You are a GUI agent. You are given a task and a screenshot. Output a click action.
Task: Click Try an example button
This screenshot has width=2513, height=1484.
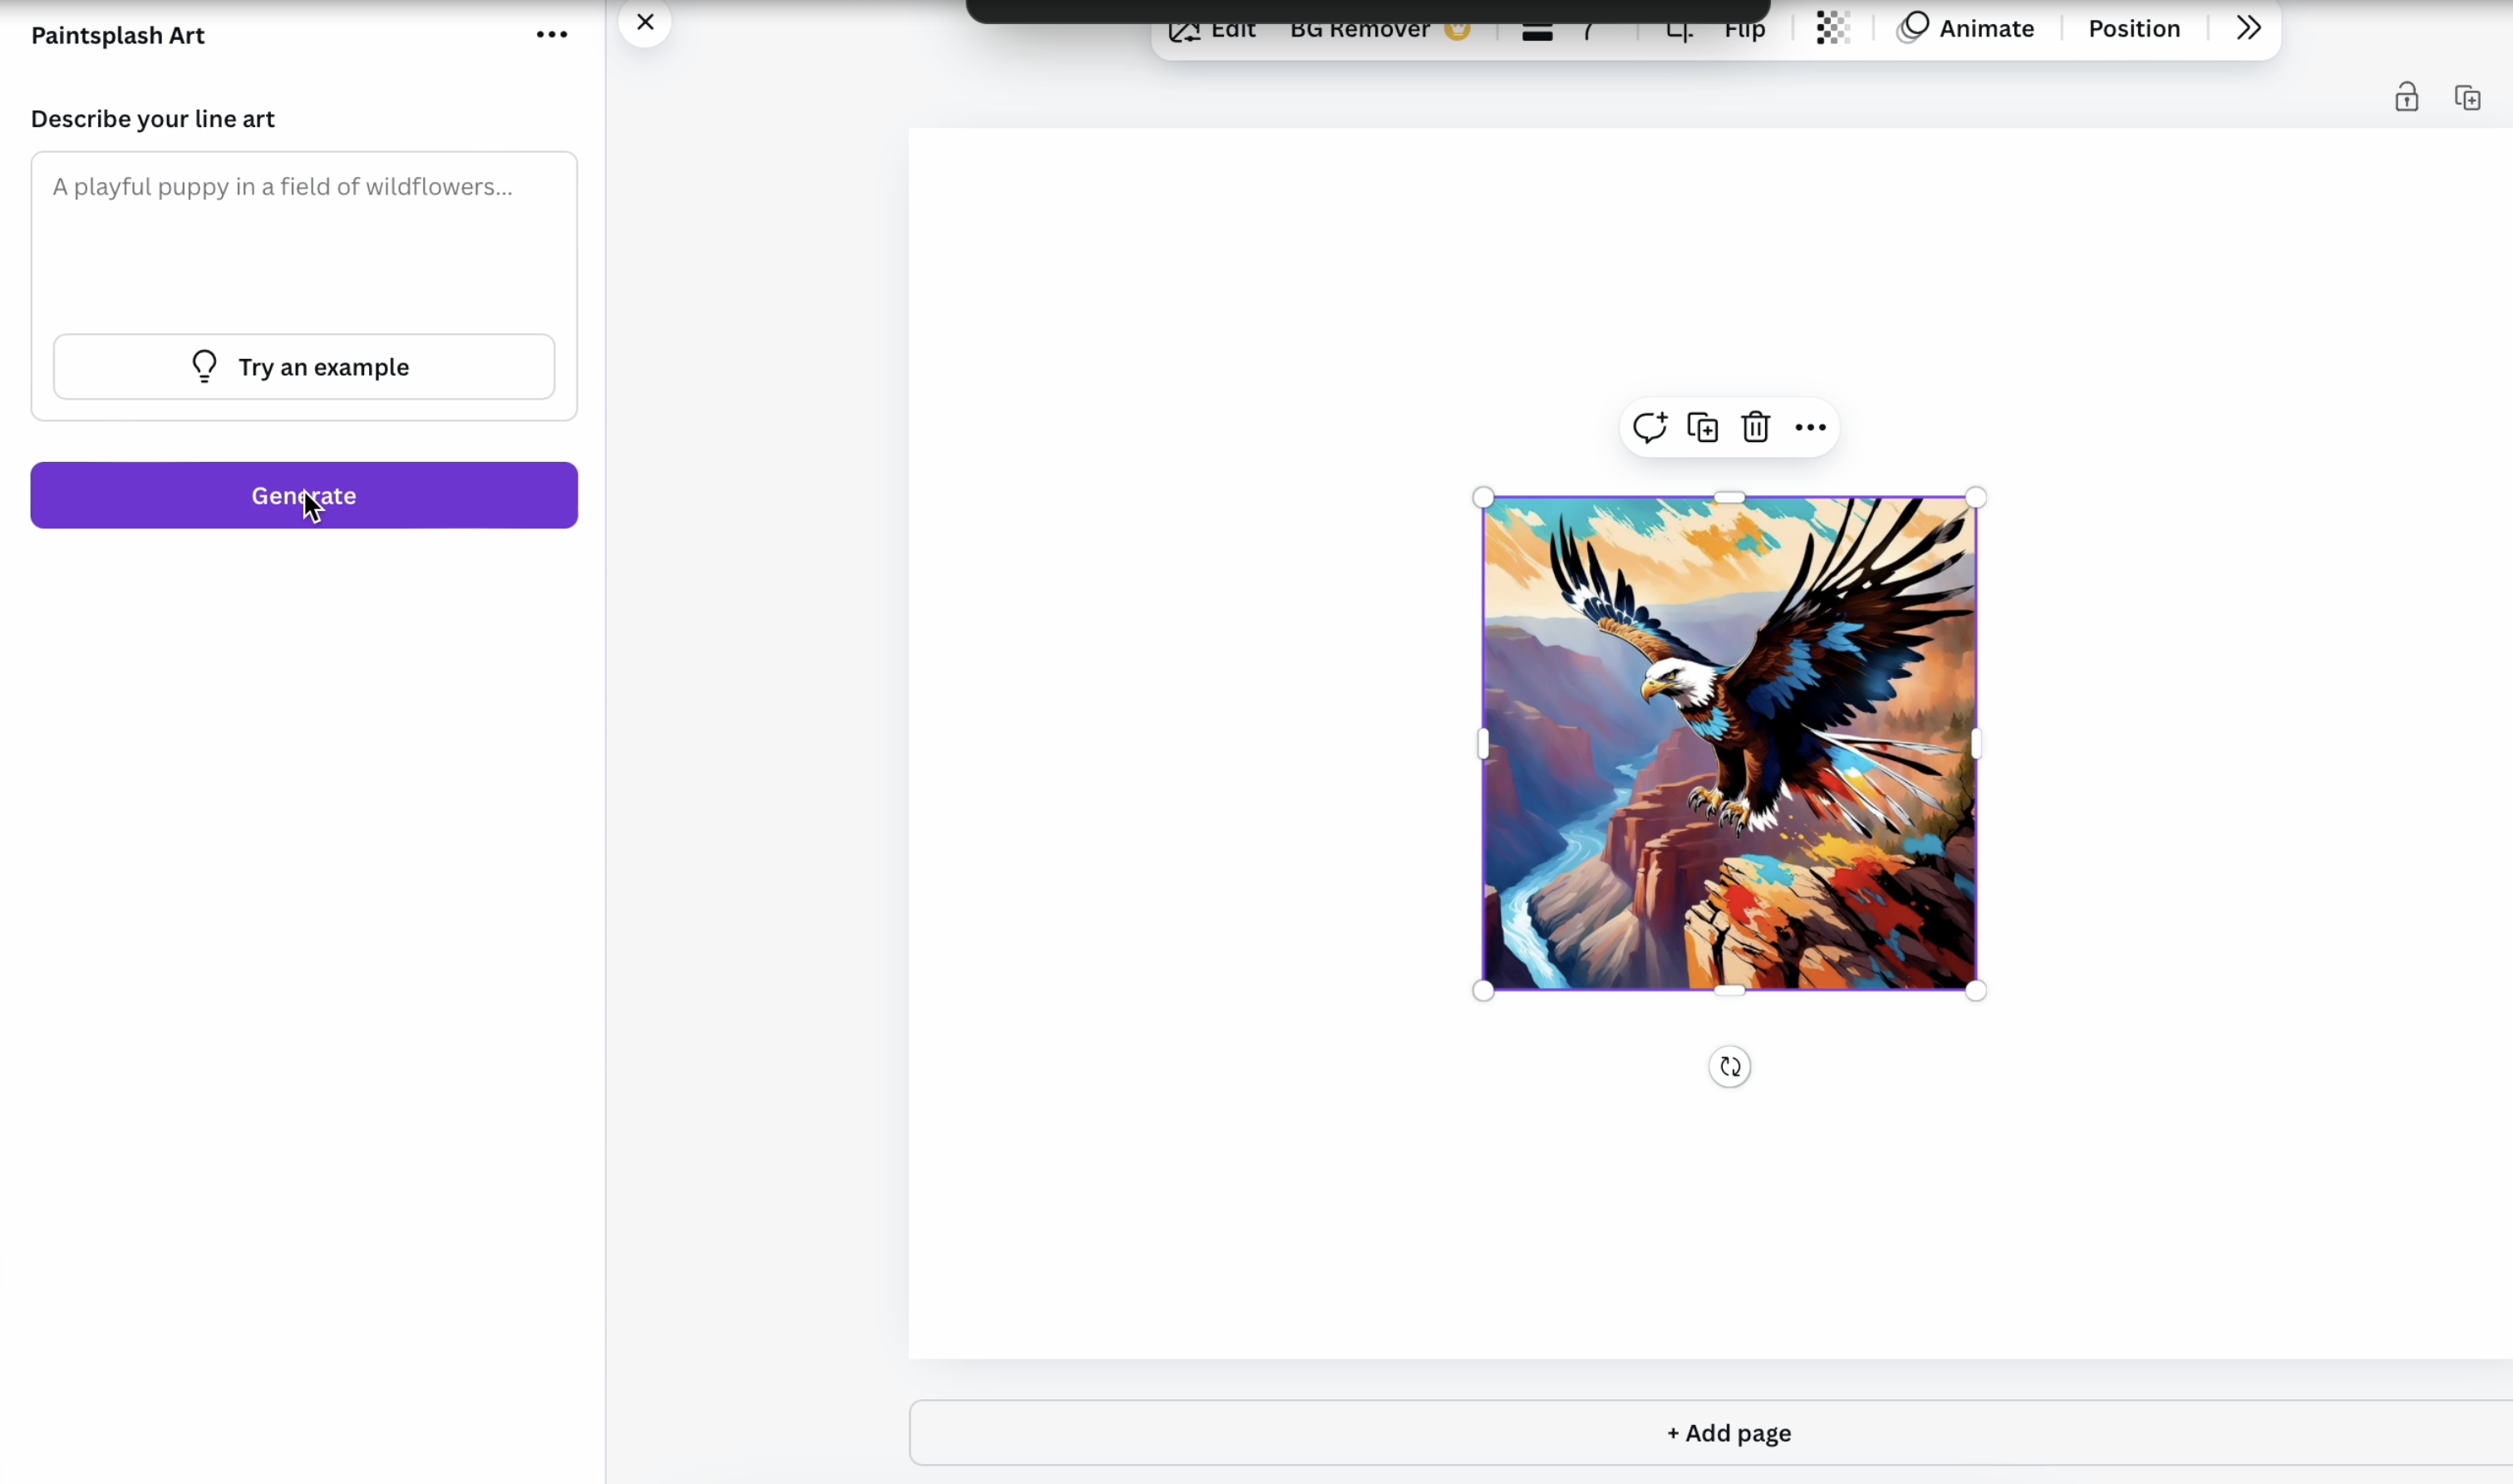(304, 367)
